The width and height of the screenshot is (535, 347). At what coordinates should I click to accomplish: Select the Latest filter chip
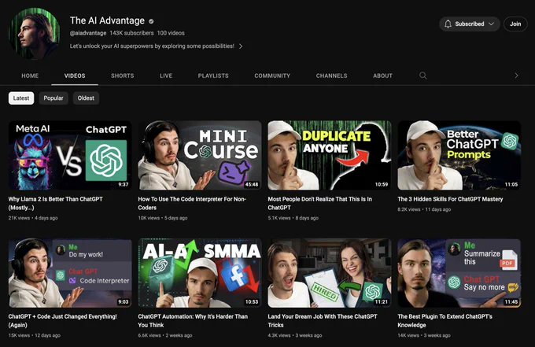pyautogui.click(x=21, y=98)
